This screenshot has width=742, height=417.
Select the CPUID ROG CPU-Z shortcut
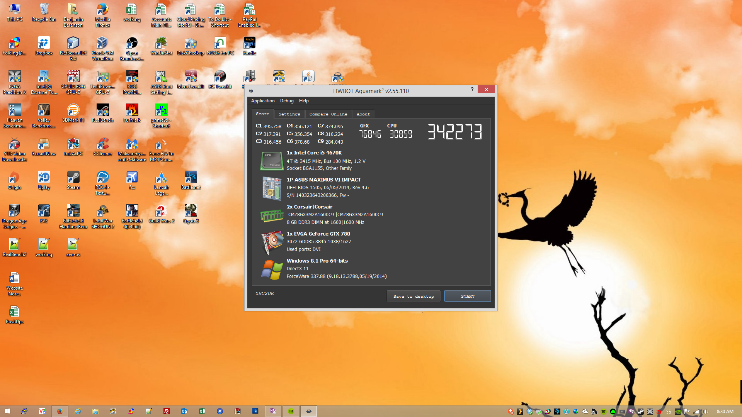pyautogui.click(x=73, y=82)
